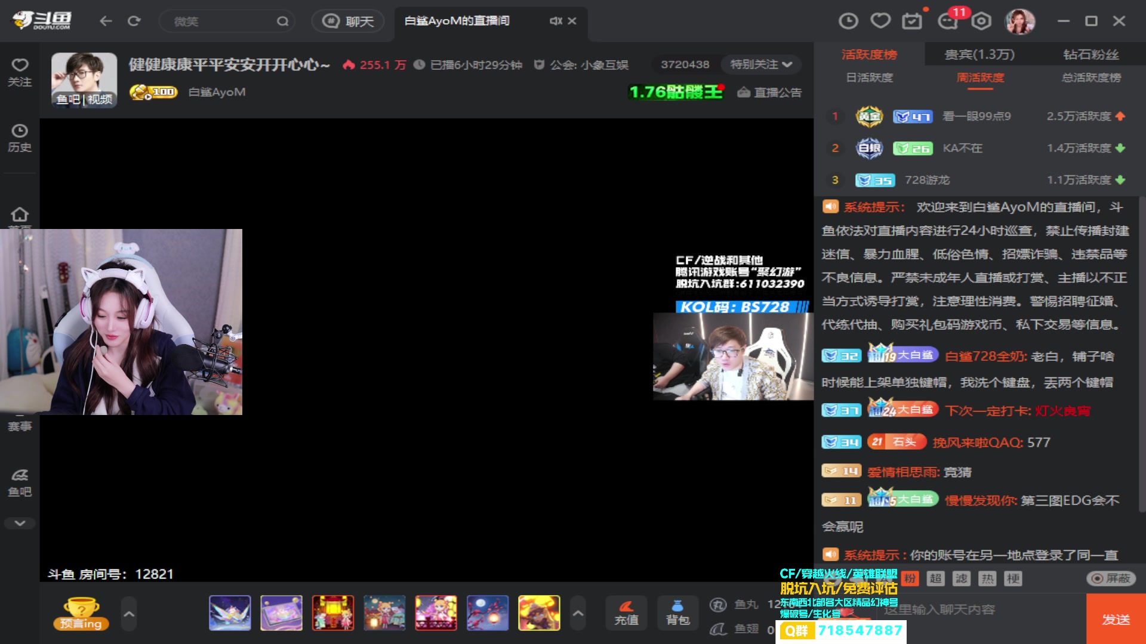Click chat user 慢慢发现你
Screen dimensions: 1146x644
980,500
